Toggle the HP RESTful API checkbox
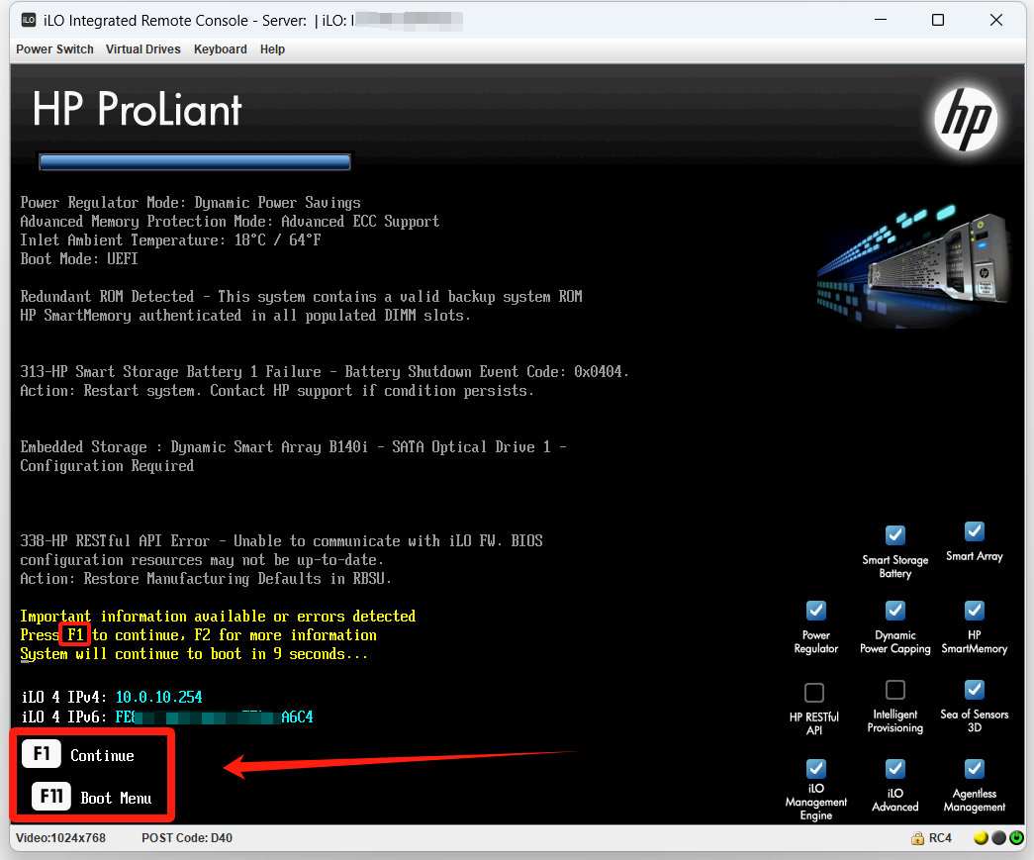Screen dimensions: 1034x860 [814, 692]
